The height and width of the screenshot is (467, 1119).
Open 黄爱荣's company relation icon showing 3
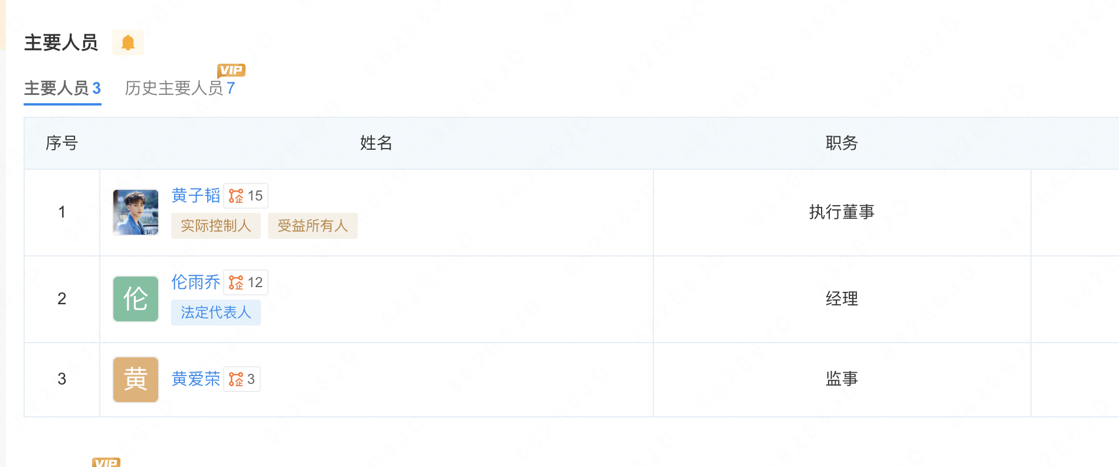point(242,379)
